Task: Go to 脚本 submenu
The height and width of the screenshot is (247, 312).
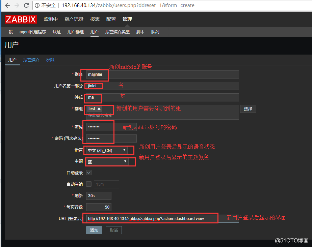Action: point(140,32)
